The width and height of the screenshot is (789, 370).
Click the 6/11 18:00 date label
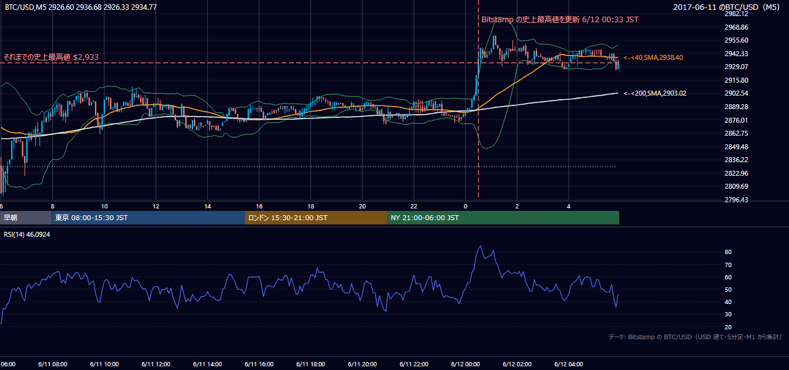tap(311, 364)
